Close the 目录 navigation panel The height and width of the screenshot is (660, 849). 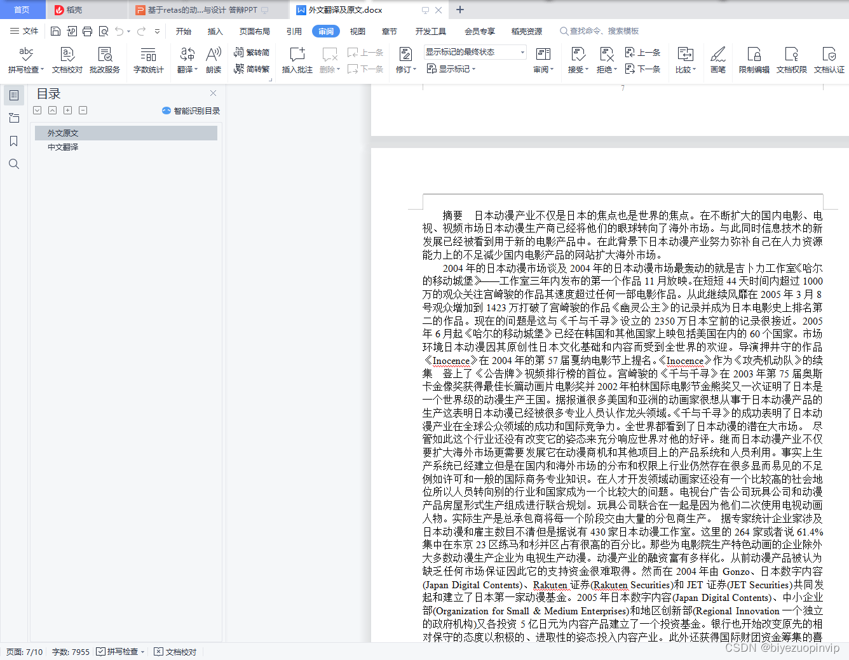pyautogui.click(x=214, y=93)
